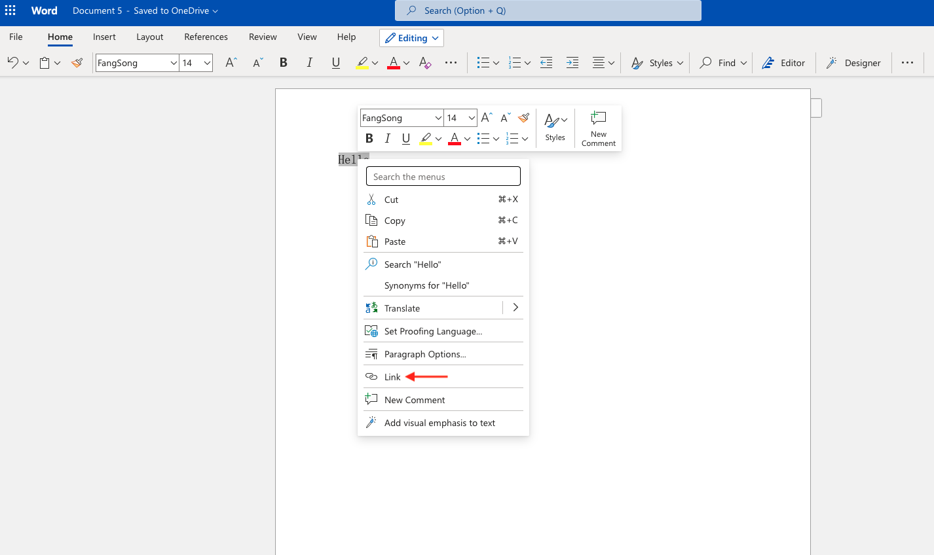Image resolution: width=934 pixels, height=555 pixels.
Task: Increase indent using ribbon icon
Action: (x=572, y=63)
